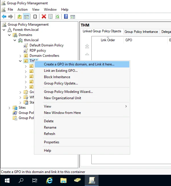This screenshot has height=186, width=171.
Task: Click the yellow sticky notes taskbar icon
Action: pyautogui.click(x=78, y=180)
